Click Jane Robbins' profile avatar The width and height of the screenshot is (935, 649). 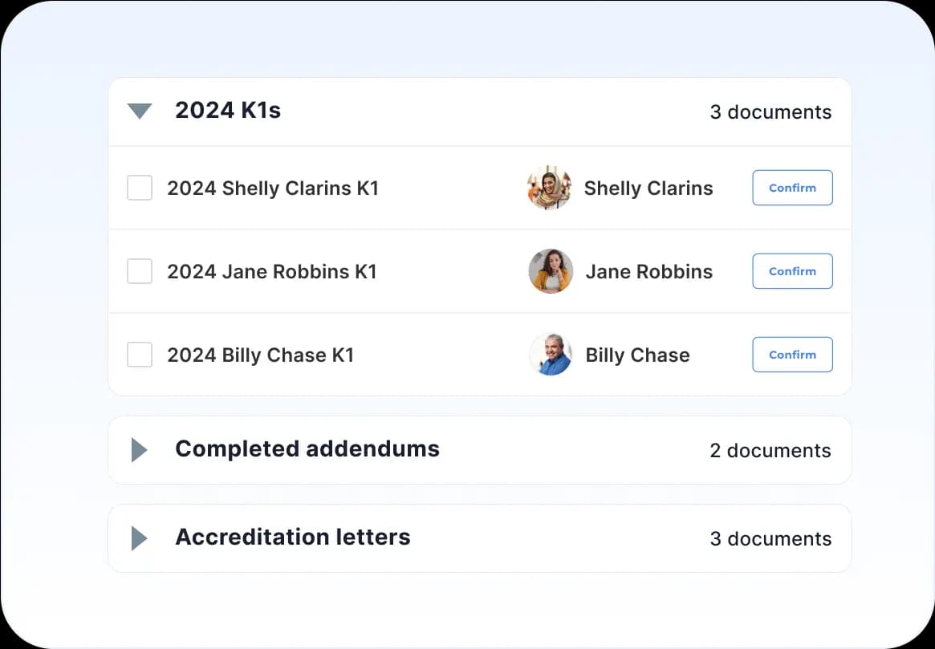[551, 271]
